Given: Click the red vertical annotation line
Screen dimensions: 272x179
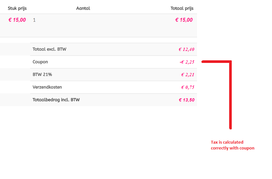Looking at the screenshot, I should (x=230, y=97).
